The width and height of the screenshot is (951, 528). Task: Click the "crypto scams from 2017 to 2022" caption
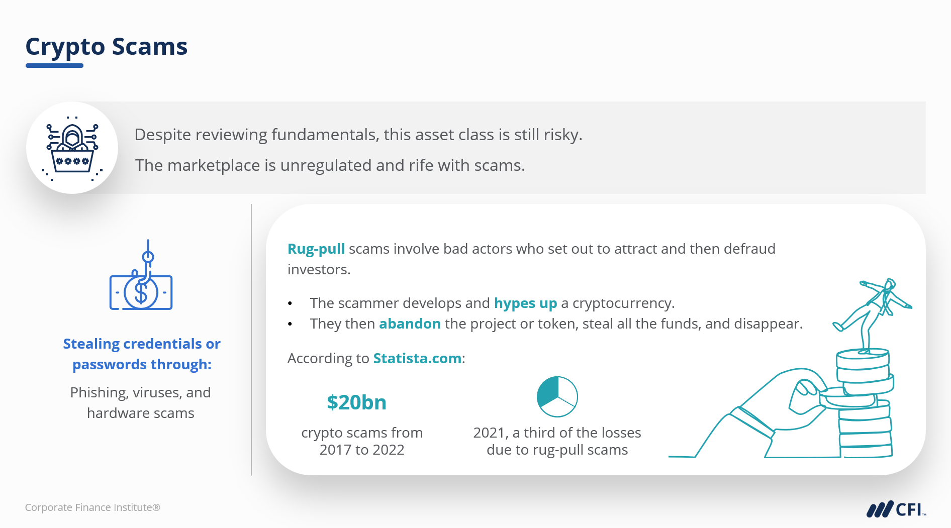pyautogui.click(x=362, y=441)
